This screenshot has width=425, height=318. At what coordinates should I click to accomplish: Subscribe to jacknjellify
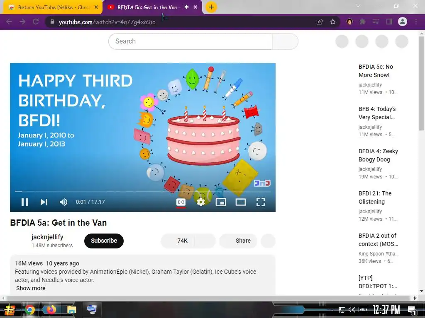tap(104, 241)
